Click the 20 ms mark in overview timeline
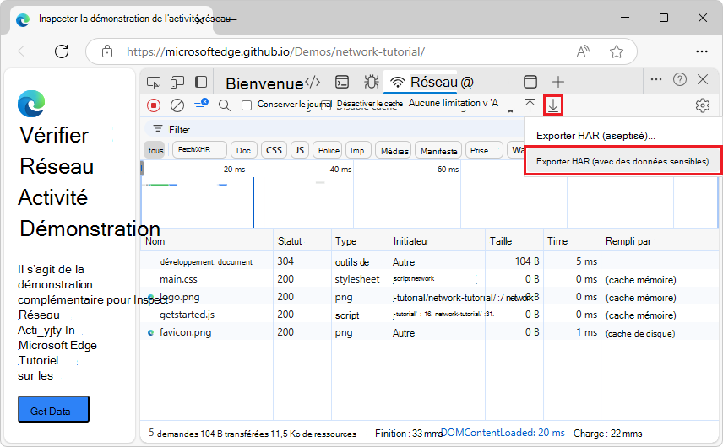The height and width of the screenshot is (447, 723). [x=234, y=169]
